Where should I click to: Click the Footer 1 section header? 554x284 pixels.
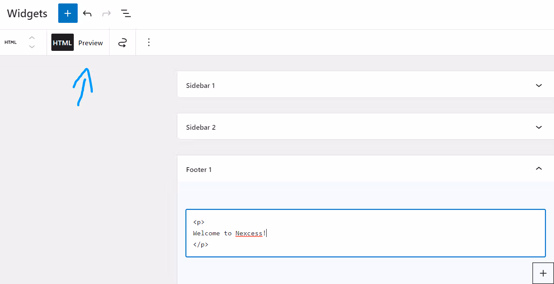tap(199, 169)
